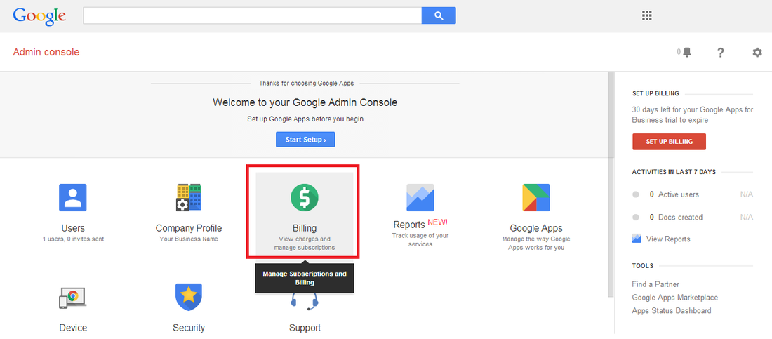Click the Billing label text
This screenshot has height=339, width=772.
(305, 228)
